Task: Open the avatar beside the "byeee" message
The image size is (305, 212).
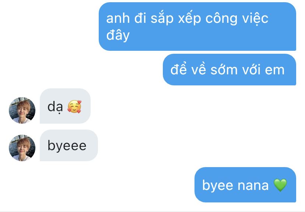Action: 22,148
